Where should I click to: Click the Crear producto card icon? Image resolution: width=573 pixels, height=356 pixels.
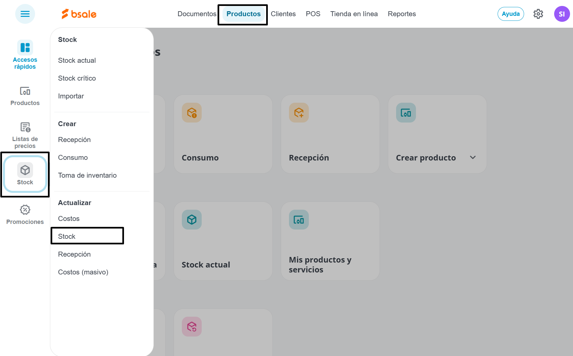[x=406, y=113]
